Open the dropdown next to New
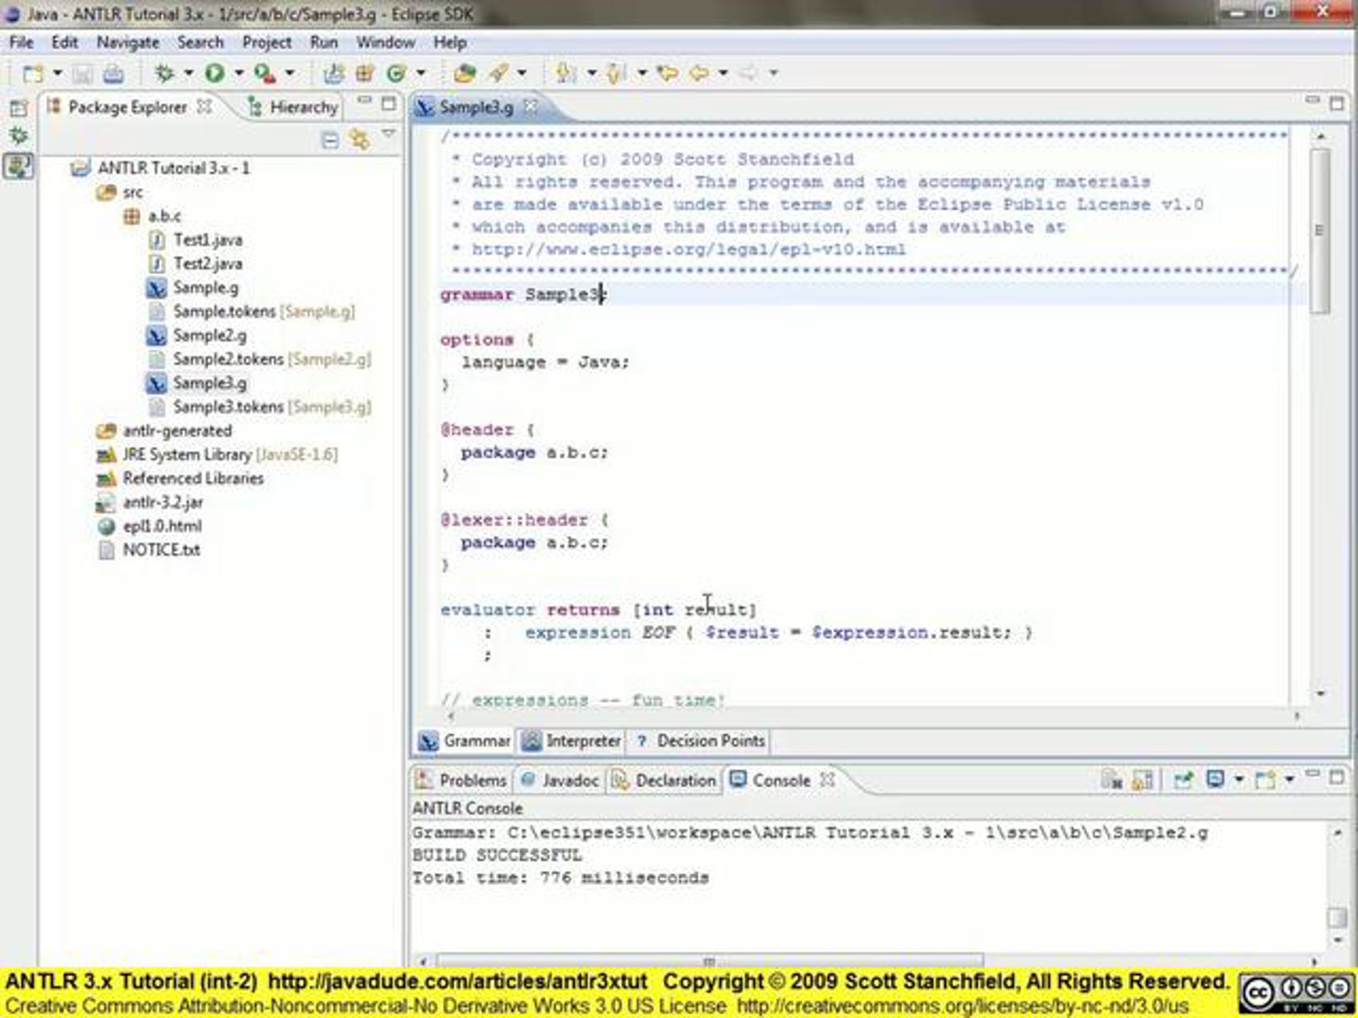This screenshot has height=1018, width=1358. pos(57,73)
